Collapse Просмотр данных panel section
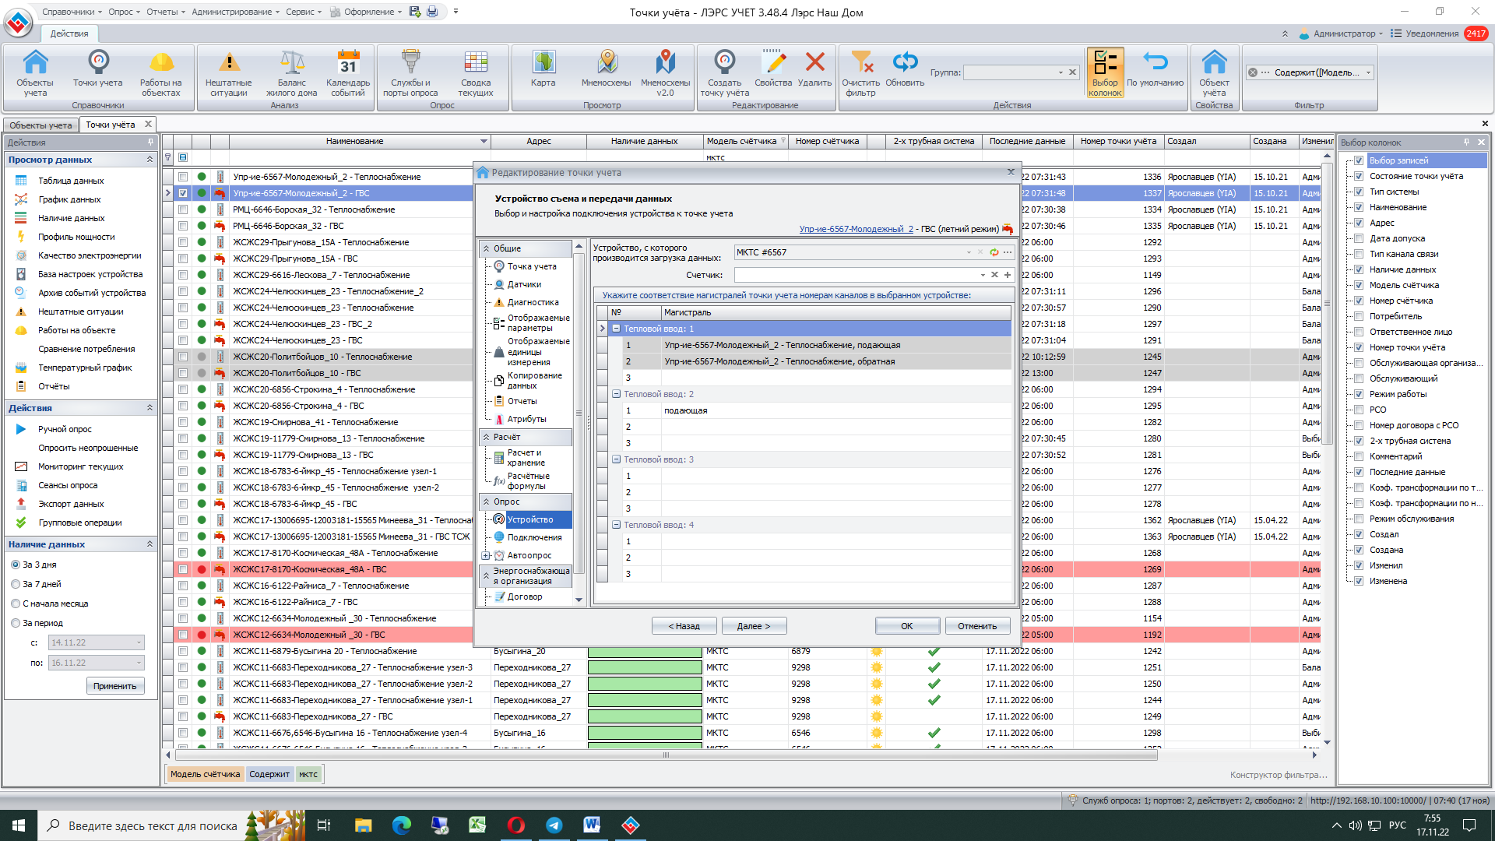The image size is (1495, 841). (x=149, y=160)
